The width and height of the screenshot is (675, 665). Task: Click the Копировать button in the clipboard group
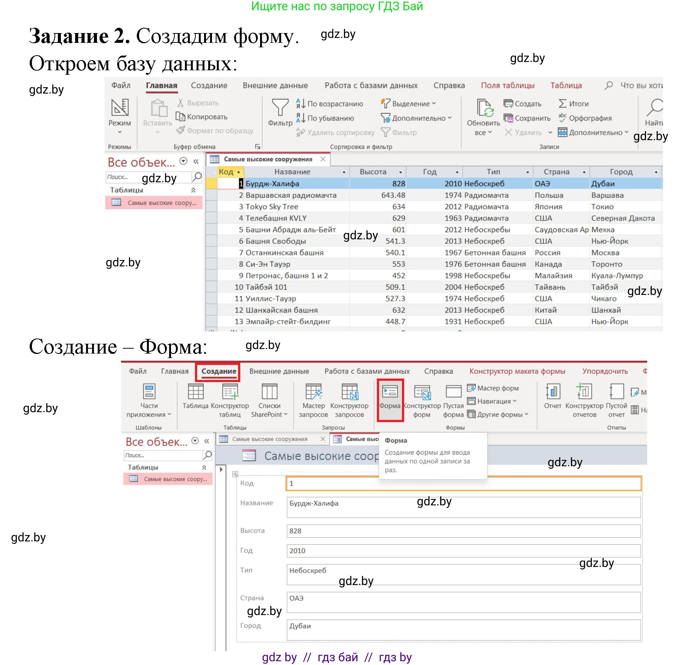coord(202,117)
